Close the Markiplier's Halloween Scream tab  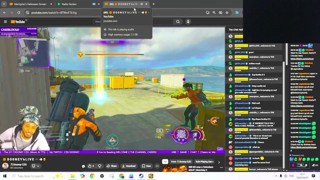(x=51, y=4)
